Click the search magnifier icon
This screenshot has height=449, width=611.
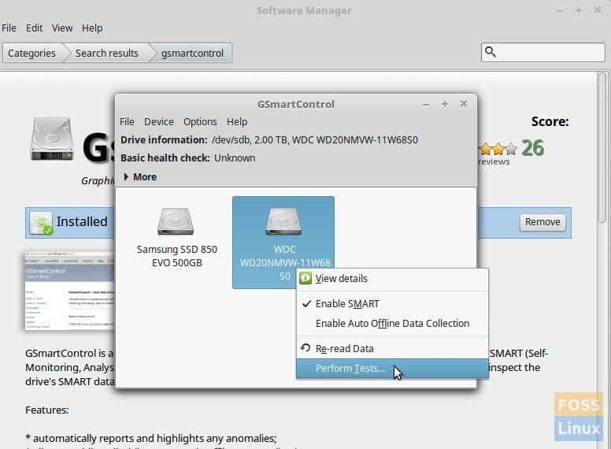pos(491,52)
